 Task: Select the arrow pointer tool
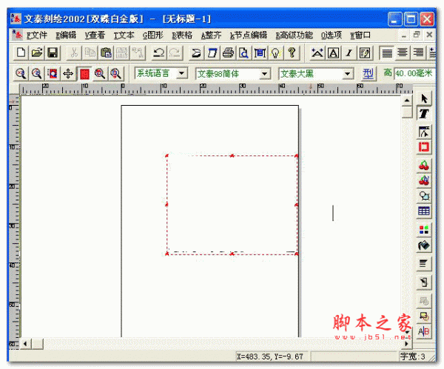pos(424,98)
